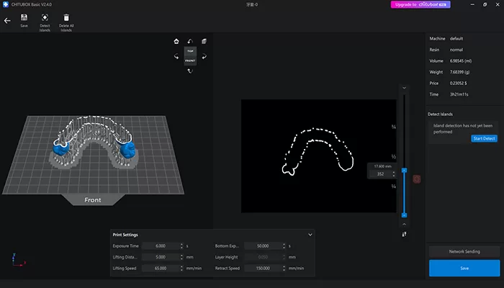504x288 pixels.
Task: Click the Detect Islands panel heading
Action: tap(440, 114)
